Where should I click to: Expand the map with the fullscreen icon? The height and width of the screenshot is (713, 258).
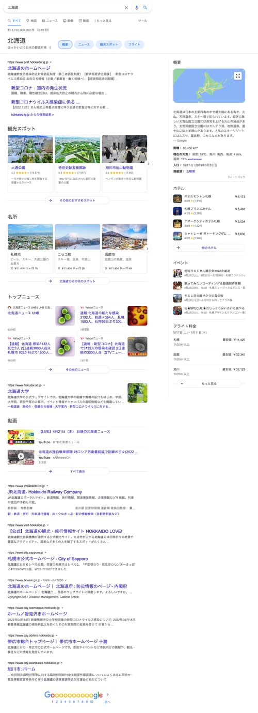point(237,76)
